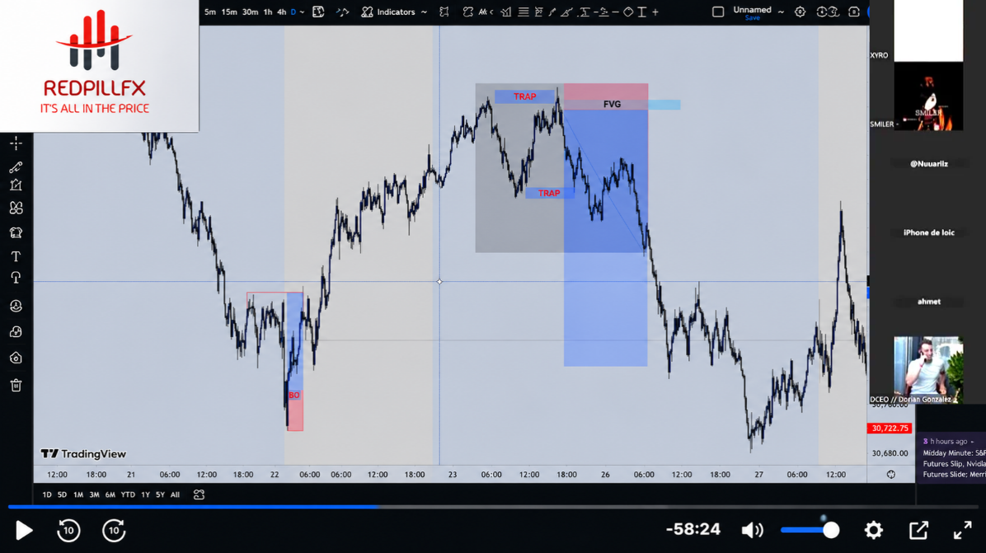Screen dimensions: 986x553
Task: Click the video progress bar
Action: [493, 507]
